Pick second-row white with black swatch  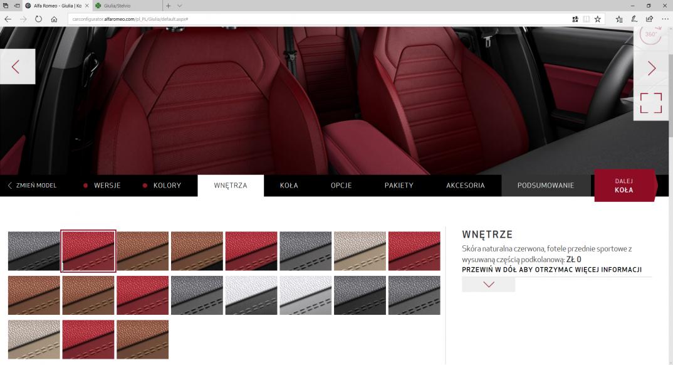click(251, 295)
